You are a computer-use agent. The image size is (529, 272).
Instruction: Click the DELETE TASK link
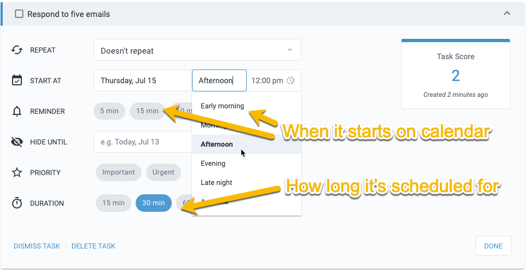(x=94, y=246)
